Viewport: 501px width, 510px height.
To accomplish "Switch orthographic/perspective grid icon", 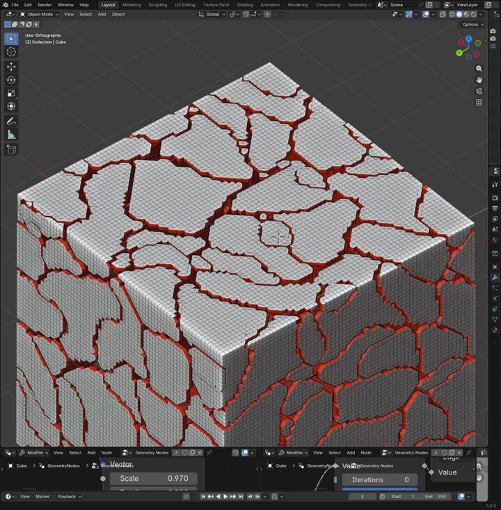I will pyautogui.click(x=479, y=102).
